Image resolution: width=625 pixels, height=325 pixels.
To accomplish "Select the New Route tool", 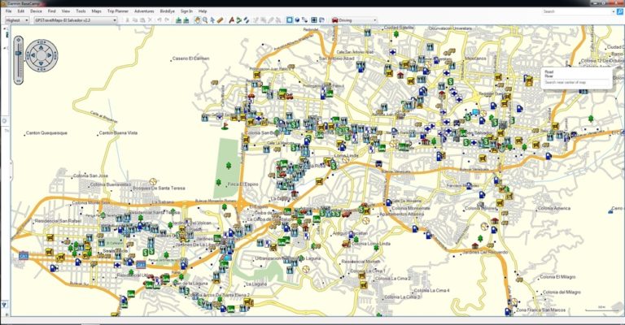I will point(238,19).
